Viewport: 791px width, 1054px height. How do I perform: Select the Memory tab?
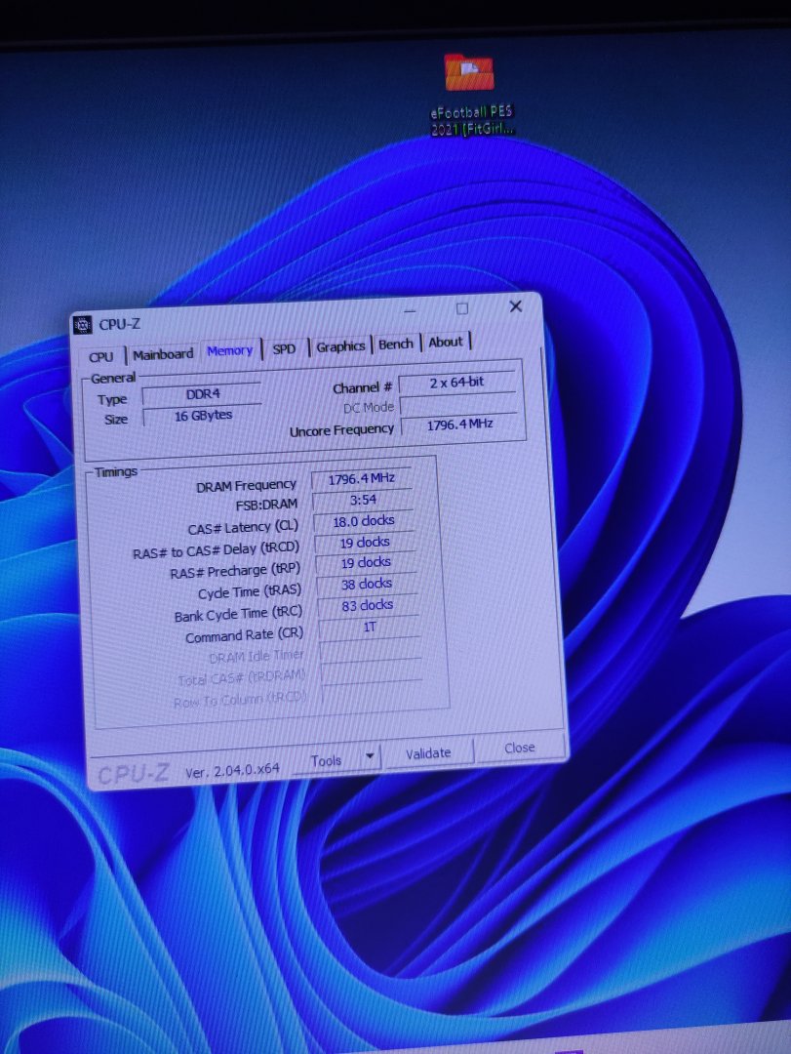coord(230,351)
